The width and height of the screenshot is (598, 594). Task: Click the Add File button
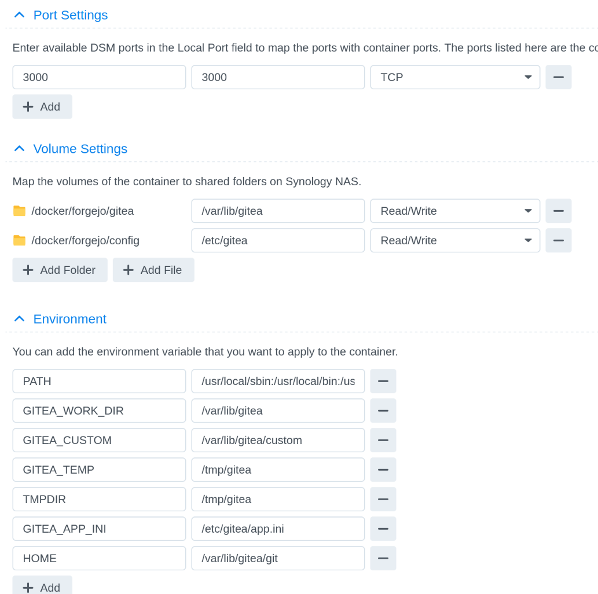(x=153, y=270)
